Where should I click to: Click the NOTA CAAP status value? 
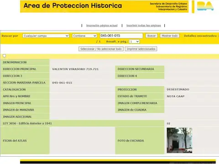pos(176,96)
